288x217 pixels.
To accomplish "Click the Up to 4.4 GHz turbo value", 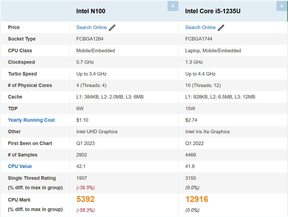I will point(200,74).
